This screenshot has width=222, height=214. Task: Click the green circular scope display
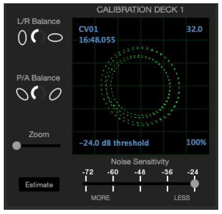coord(141,86)
